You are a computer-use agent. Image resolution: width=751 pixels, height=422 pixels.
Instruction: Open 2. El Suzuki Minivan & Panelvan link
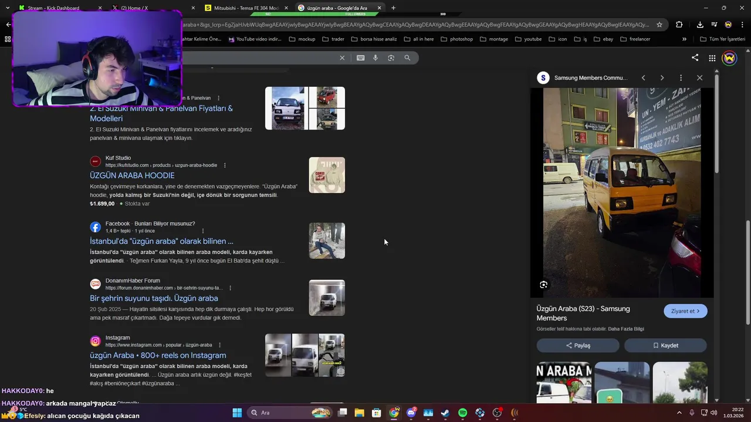[x=161, y=114]
